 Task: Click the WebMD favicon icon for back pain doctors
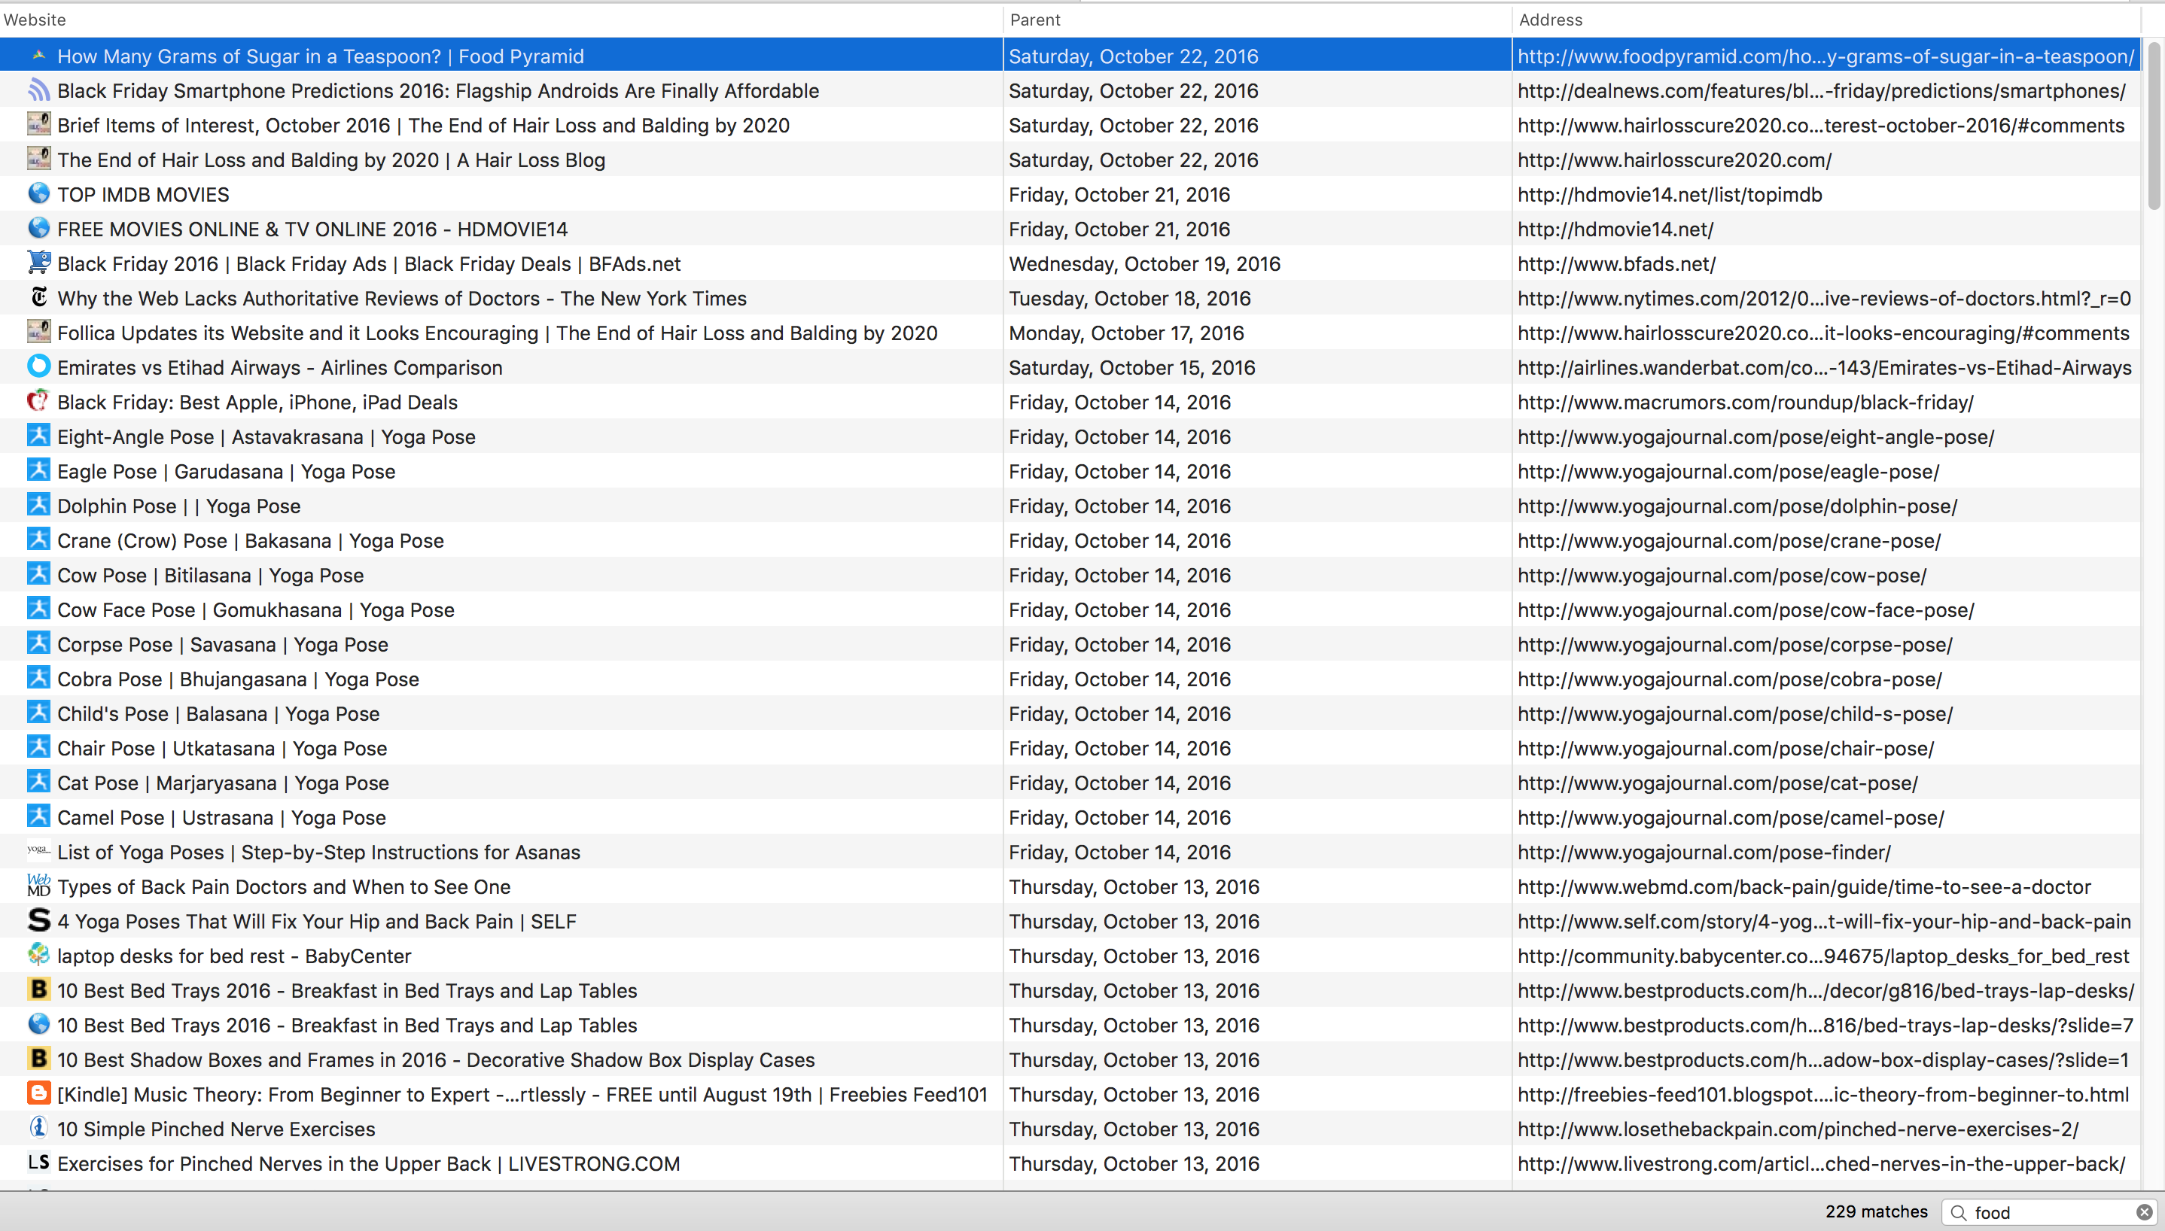(38, 886)
